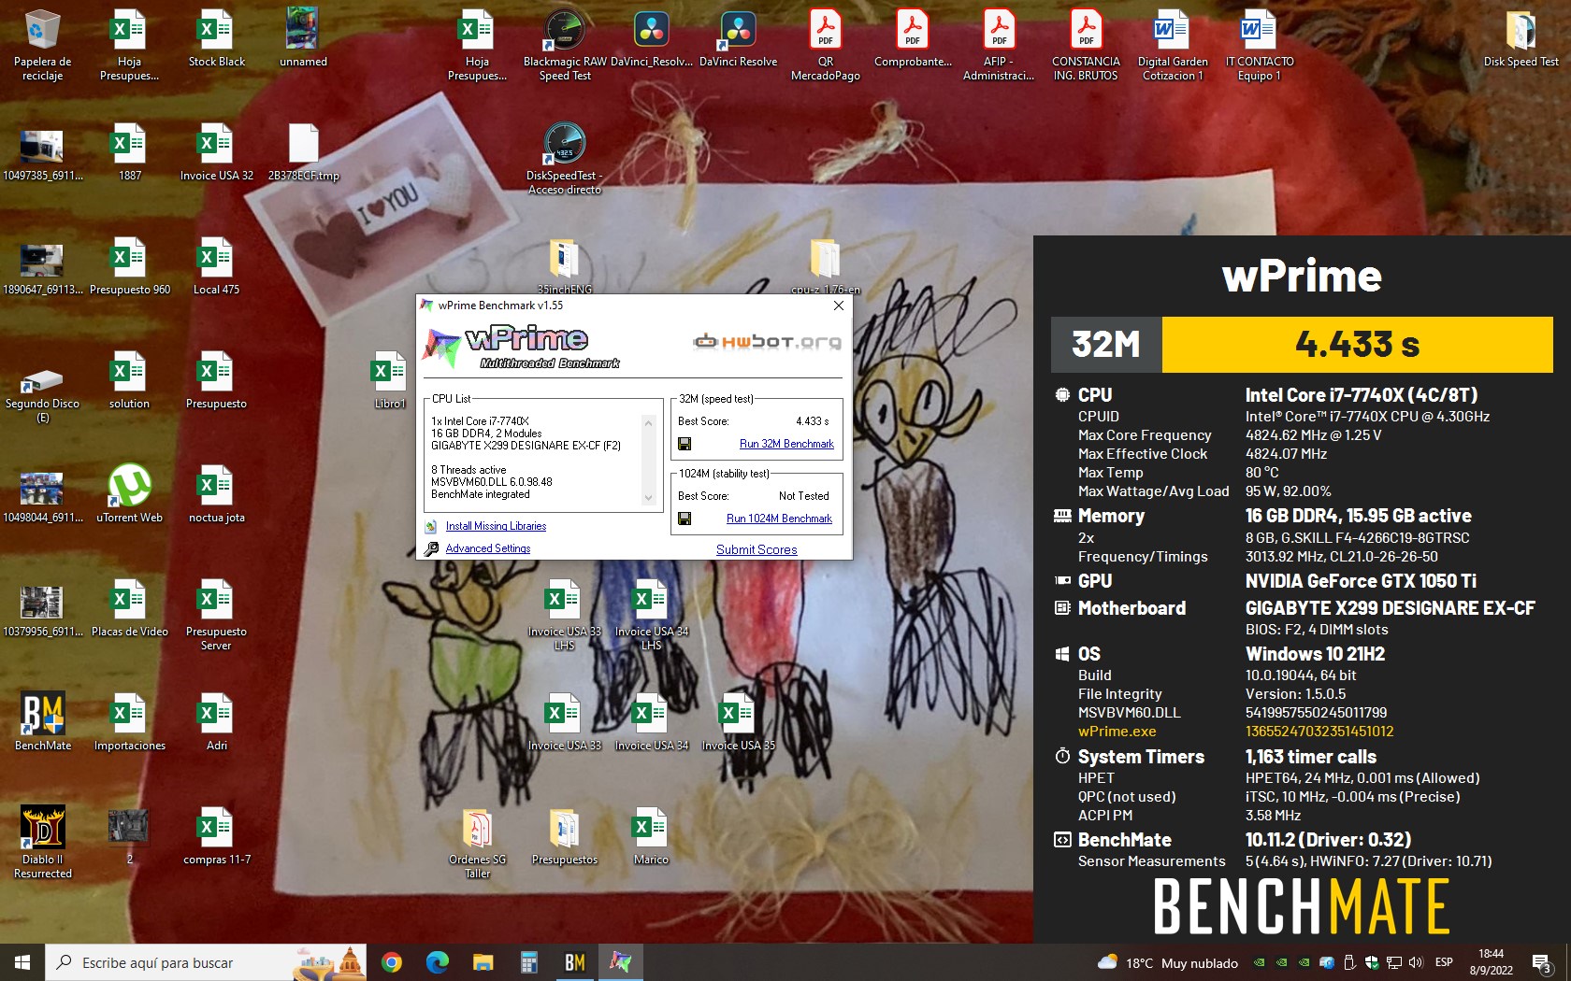Click the CPU List scrollbar down arrow
Screen dimensions: 1571x981
(648, 499)
